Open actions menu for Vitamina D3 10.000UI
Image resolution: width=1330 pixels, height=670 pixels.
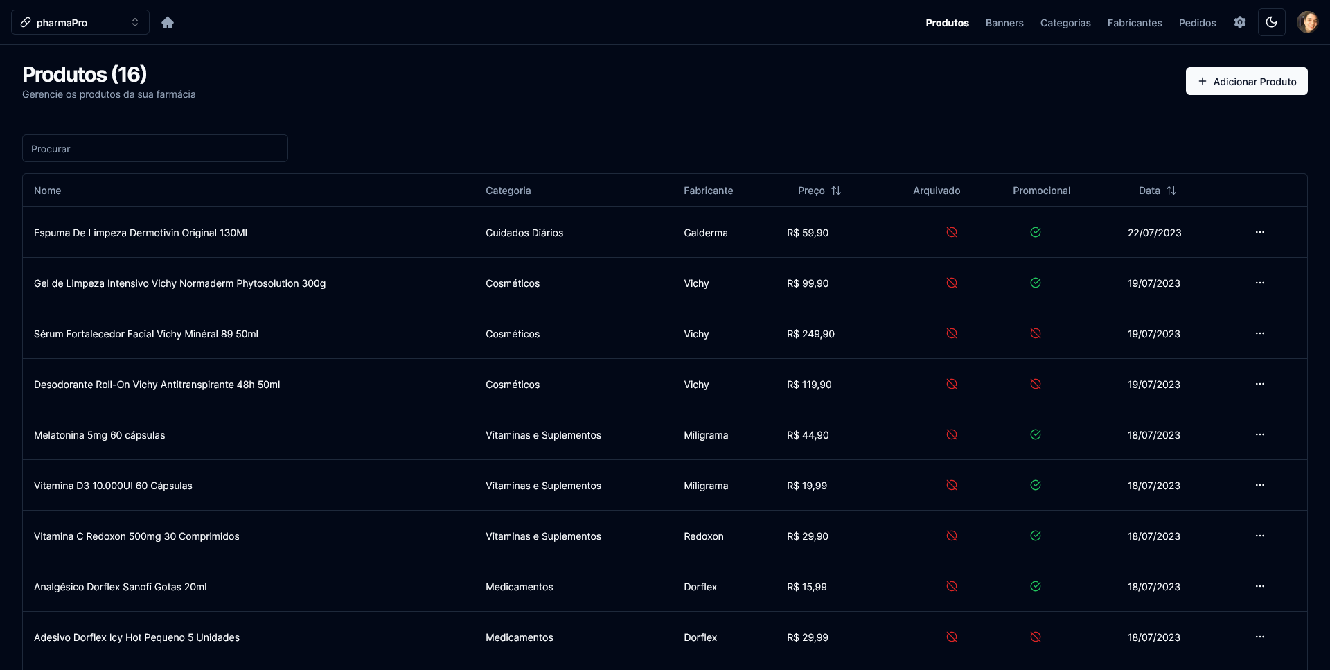[x=1260, y=485]
